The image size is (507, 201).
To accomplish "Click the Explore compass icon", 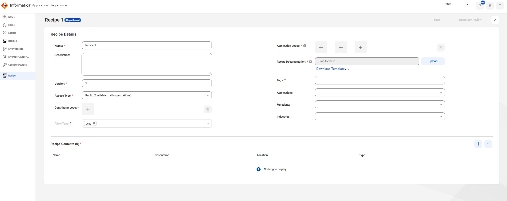I will point(5,33).
